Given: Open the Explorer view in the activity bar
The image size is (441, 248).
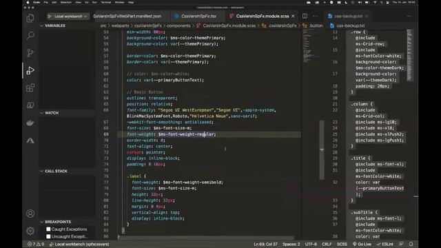Looking at the screenshot, I should pyautogui.click(x=30, y=19).
